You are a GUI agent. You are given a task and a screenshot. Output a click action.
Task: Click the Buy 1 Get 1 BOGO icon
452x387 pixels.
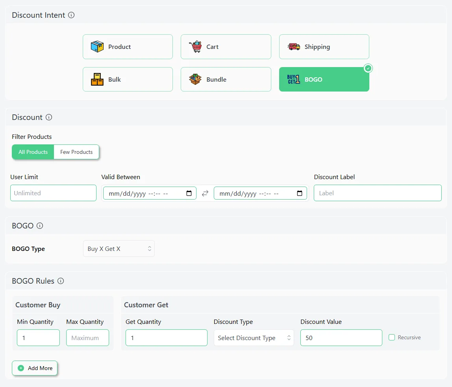pos(293,79)
